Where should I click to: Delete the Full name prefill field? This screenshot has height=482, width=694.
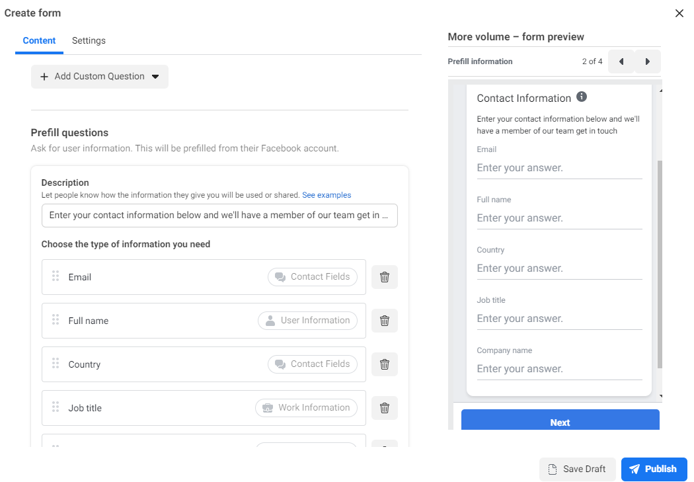[x=384, y=321]
